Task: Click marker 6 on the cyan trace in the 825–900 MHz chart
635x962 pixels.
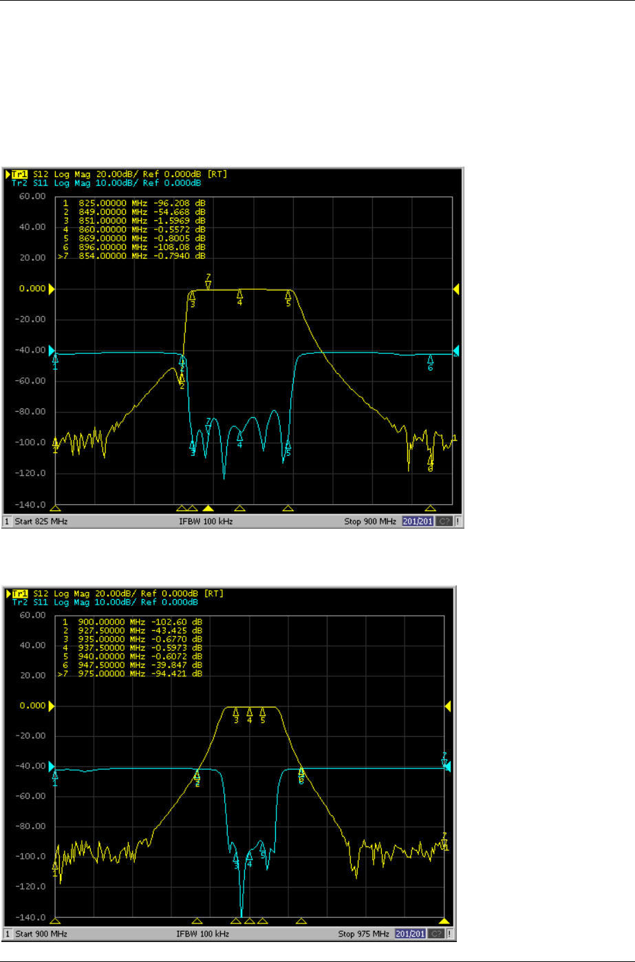Action: point(431,363)
